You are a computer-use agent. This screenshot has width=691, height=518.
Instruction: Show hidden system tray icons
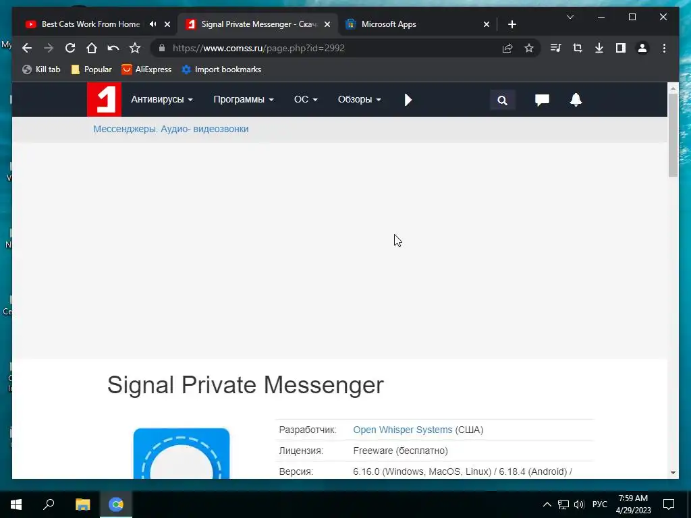click(547, 505)
